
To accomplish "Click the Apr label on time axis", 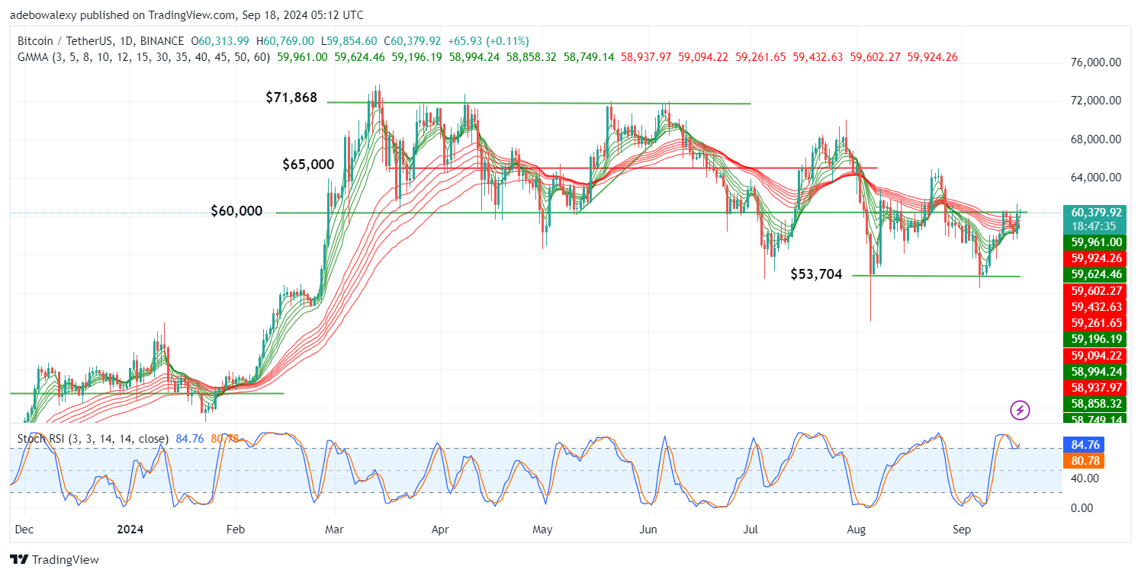I will click(439, 528).
